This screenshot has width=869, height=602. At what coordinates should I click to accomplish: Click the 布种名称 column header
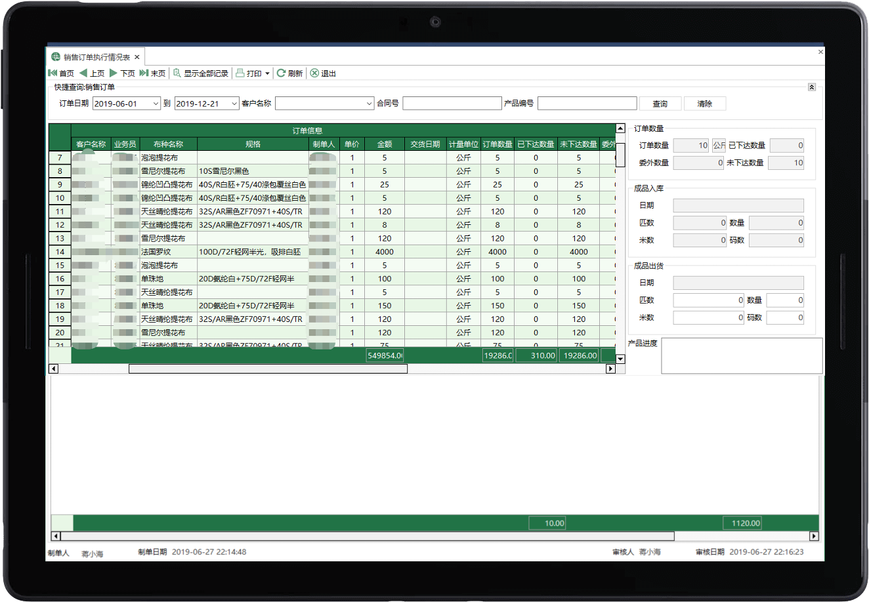[x=168, y=144]
